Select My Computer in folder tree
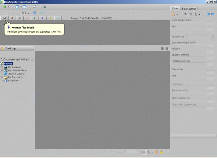Screen dimensions: 217x158 (x=15, y=67)
